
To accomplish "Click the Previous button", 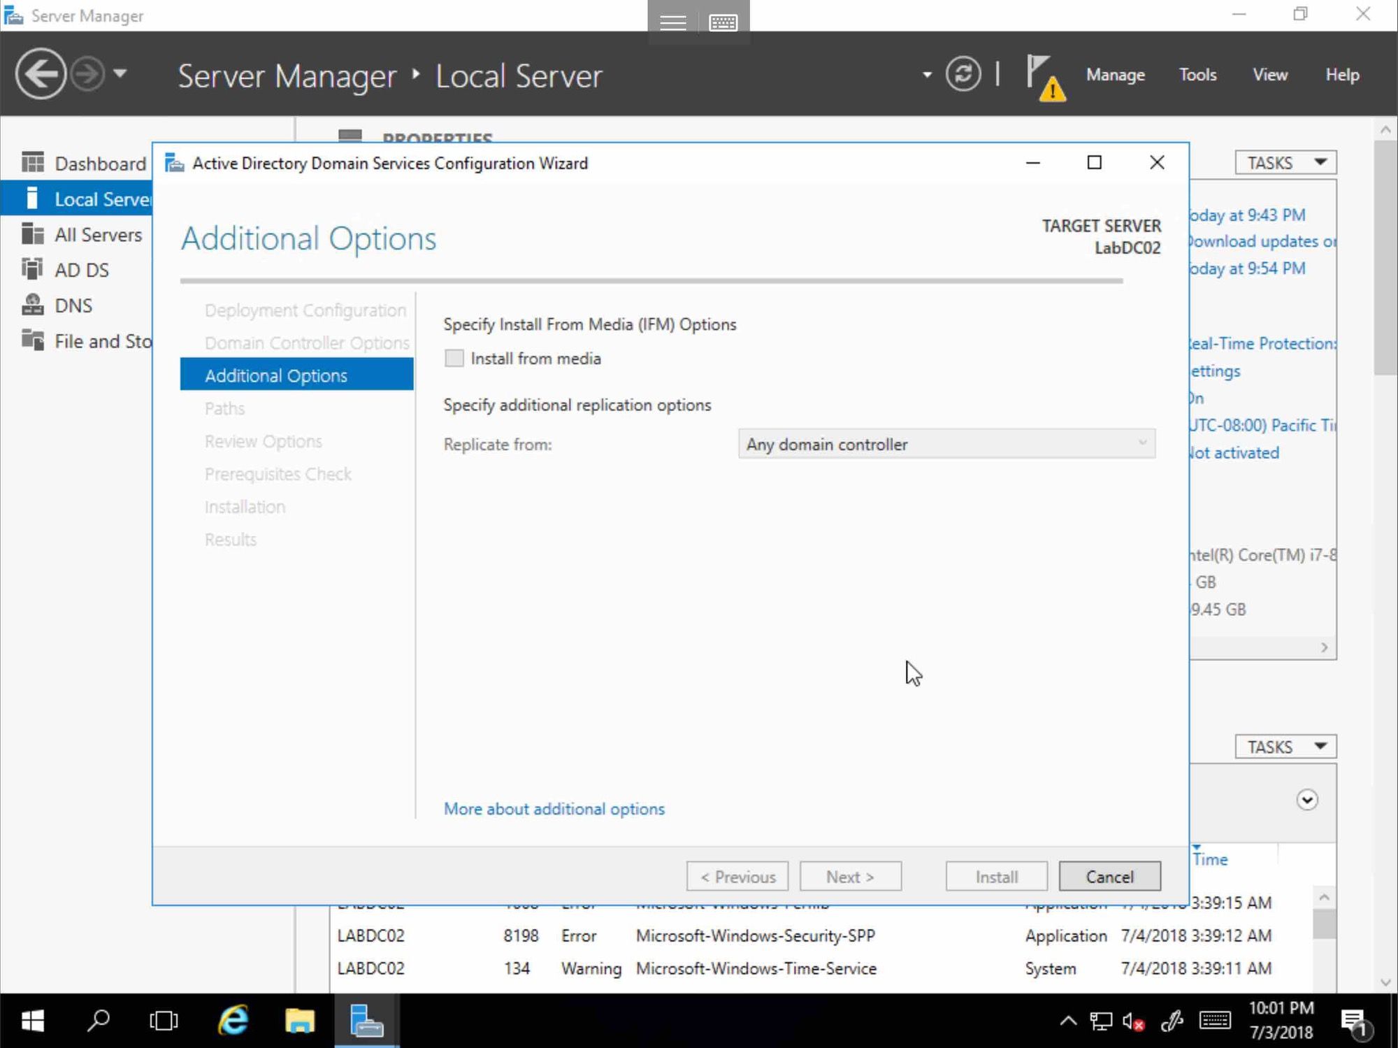I will pos(737,876).
